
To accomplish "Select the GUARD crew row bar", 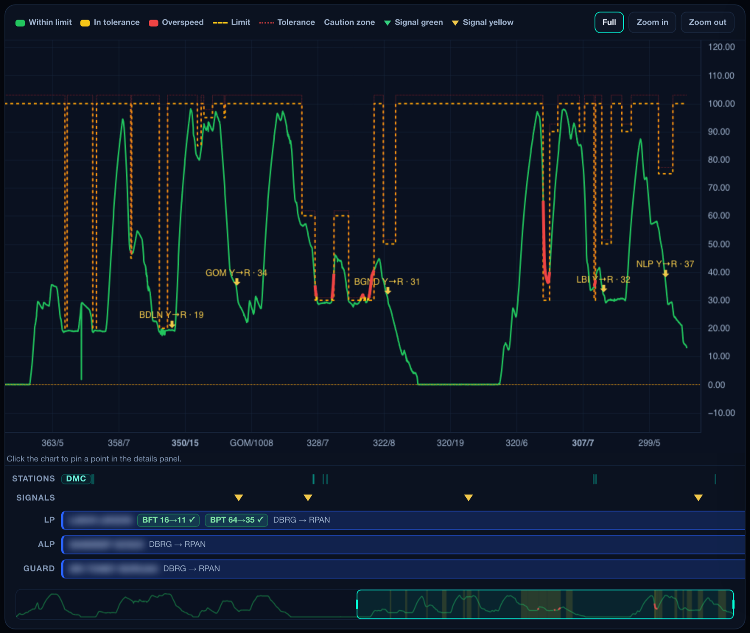I will pyautogui.click(x=403, y=568).
